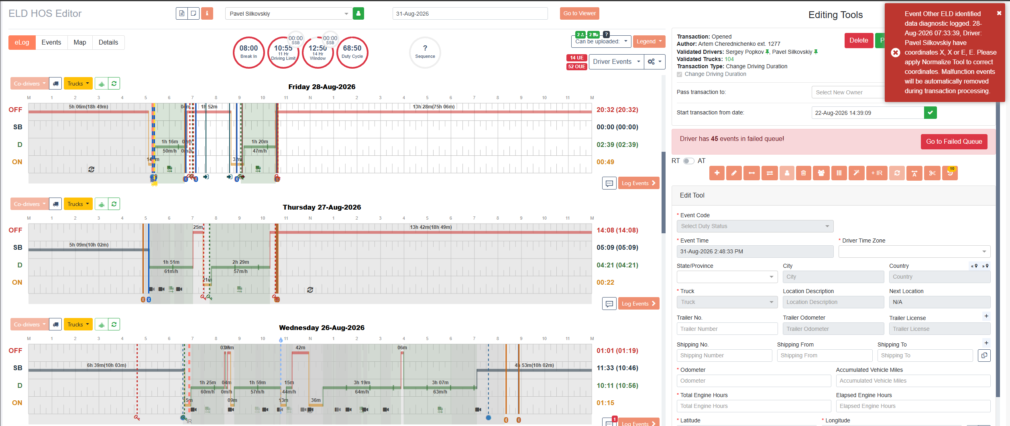Open the Driver Time Zone dropdown
1010x426 pixels.
(914, 251)
